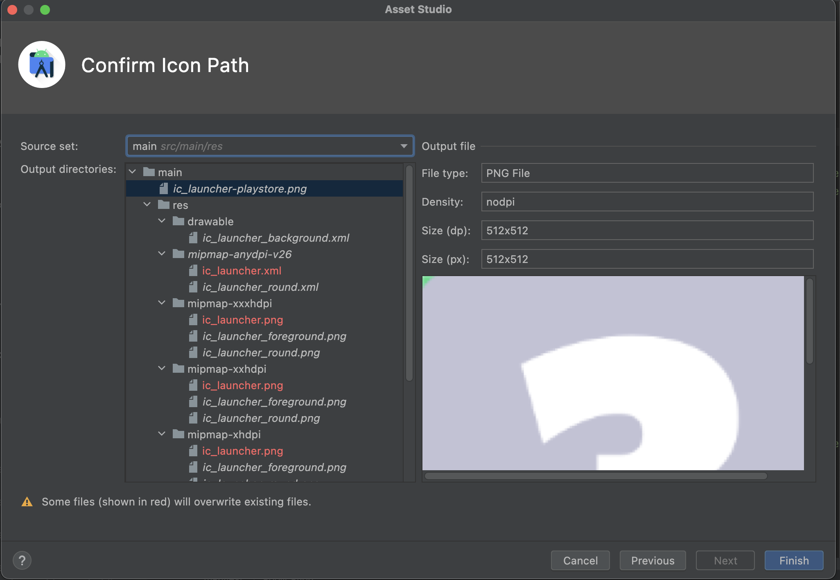This screenshot has width=840, height=580.
Task: Collapse the main tree node
Action: coord(132,172)
